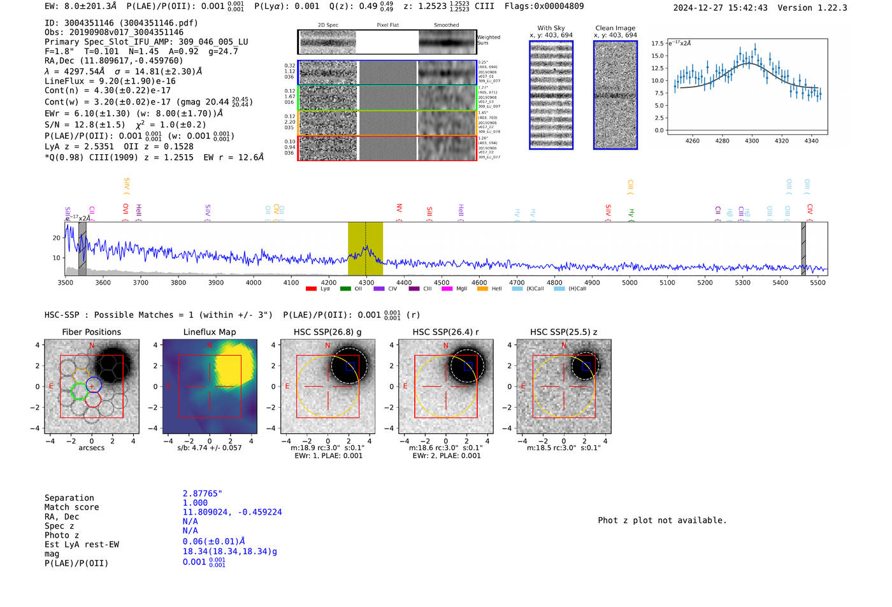Select the separation value 2.87765"
The height and width of the screenshot is (607, 892).
coord(203,494)
